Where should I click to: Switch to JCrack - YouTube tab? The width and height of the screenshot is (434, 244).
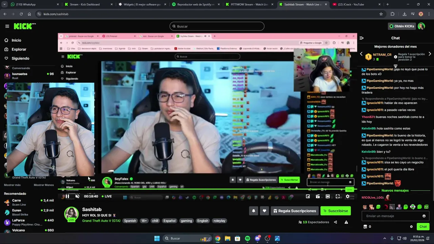[356, 4]
